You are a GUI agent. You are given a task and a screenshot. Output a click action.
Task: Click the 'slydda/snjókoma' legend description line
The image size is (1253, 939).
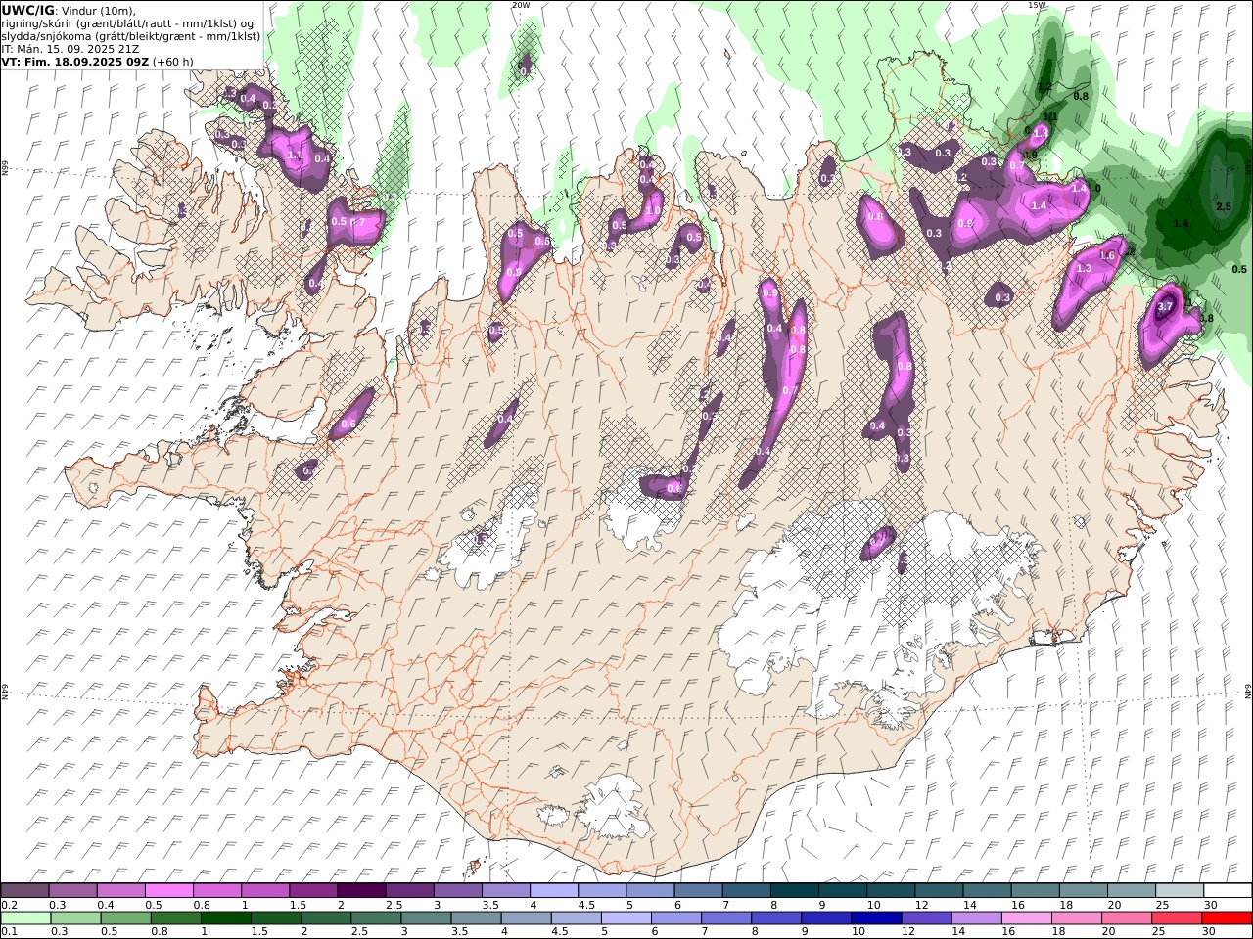tap(131, 35)
